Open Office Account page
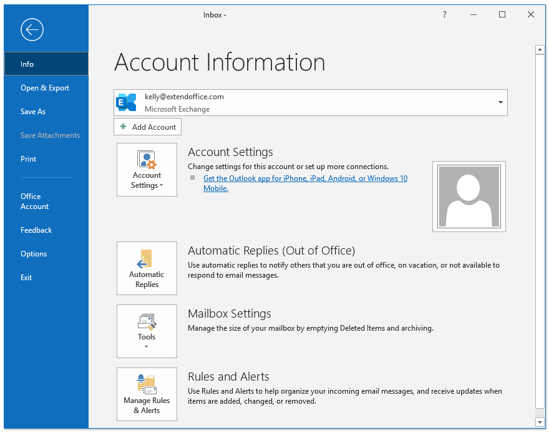 [34, 202]
